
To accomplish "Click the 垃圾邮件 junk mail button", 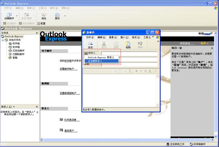I will click(10, 23).
